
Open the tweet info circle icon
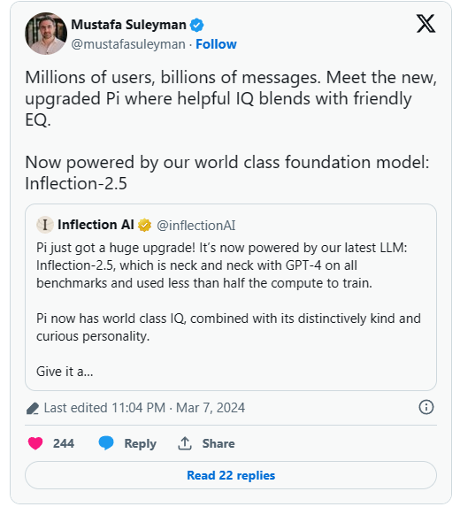[x=426, y=407]
